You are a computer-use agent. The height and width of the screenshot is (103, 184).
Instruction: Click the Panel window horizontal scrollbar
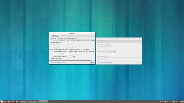click(70, 60)
